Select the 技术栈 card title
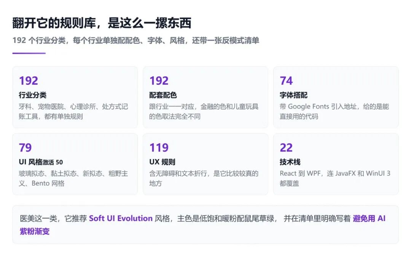 290,162
